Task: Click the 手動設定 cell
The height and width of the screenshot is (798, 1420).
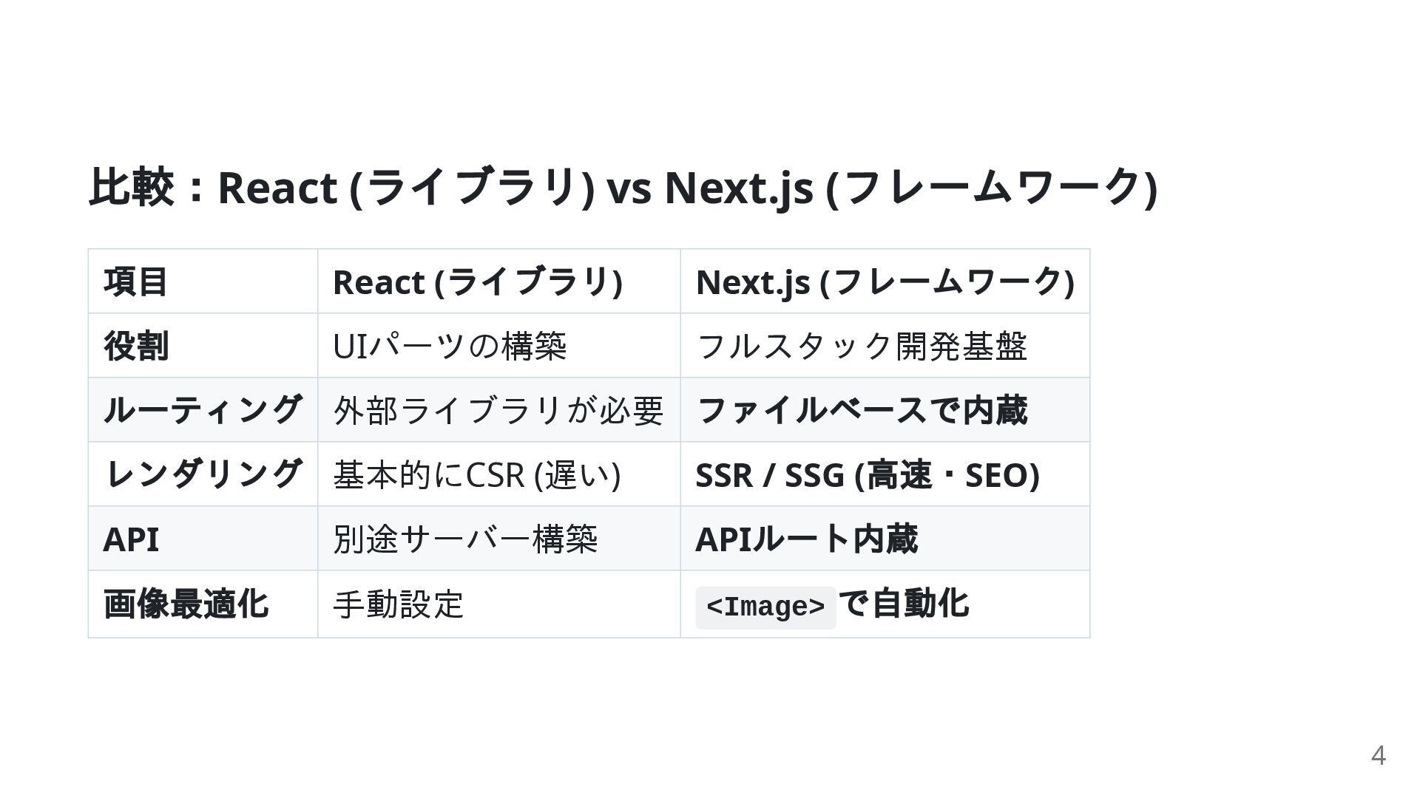Action: click(399, 604)
